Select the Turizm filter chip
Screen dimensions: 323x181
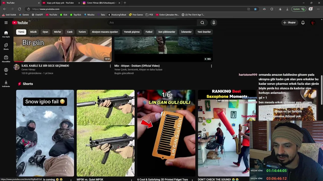pyautogui.click(x=82, y=32)
